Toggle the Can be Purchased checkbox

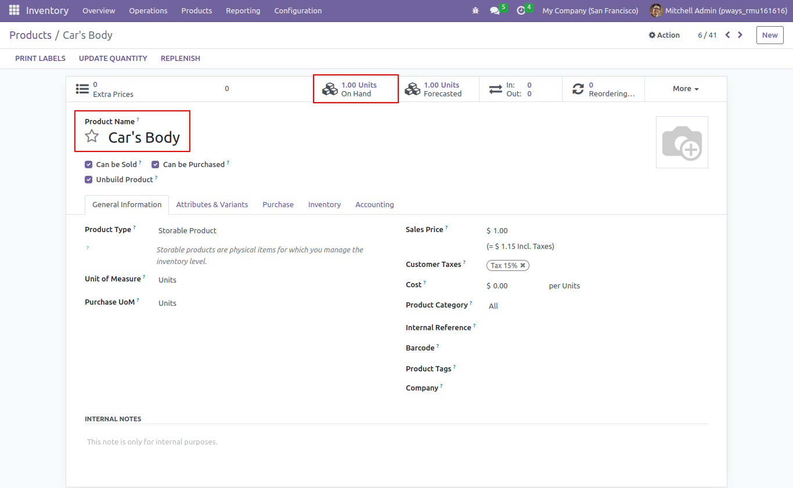(x=155, y=164)
